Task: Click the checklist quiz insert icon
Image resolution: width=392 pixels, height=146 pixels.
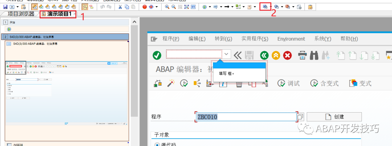Action: coord(238,7)
